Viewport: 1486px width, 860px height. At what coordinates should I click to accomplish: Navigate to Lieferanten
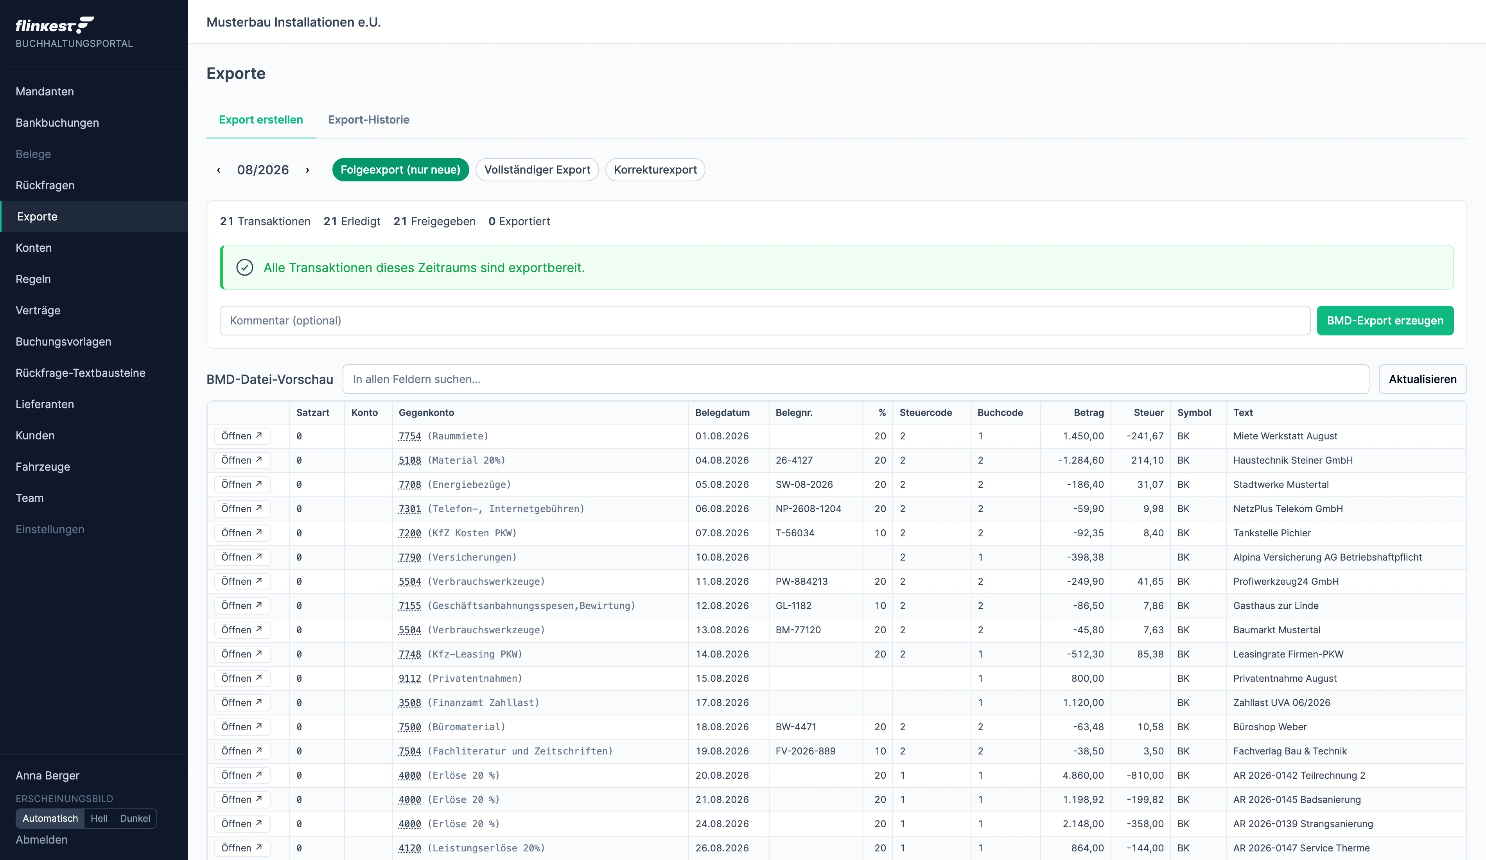(94, 404)
